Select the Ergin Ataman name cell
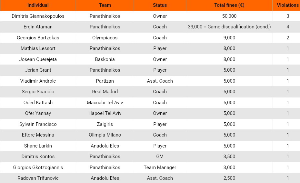The image size is (300, 183). click(x=38, y=27)
